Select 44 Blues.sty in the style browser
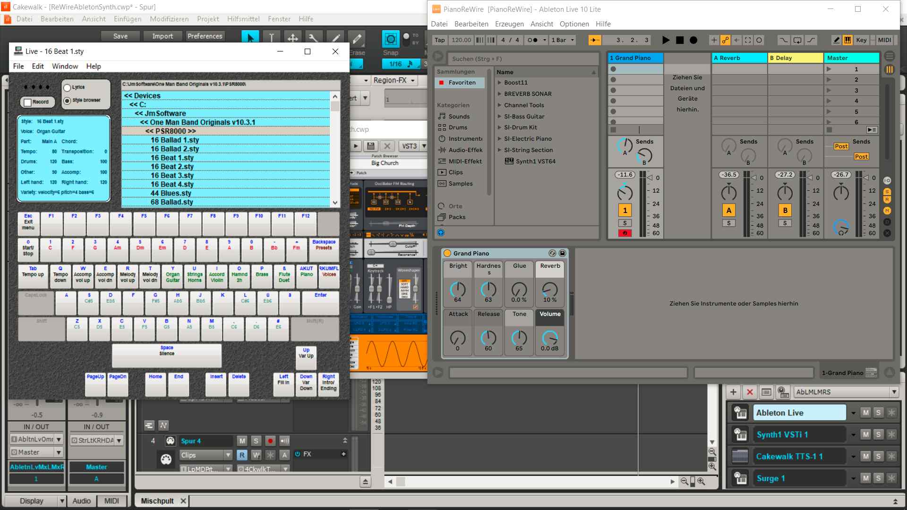Image resolution: width=907 pixels, height=510 pixels. coord(226,193)
